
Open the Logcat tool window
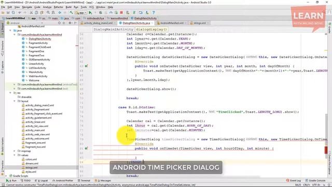click(41, 181)
